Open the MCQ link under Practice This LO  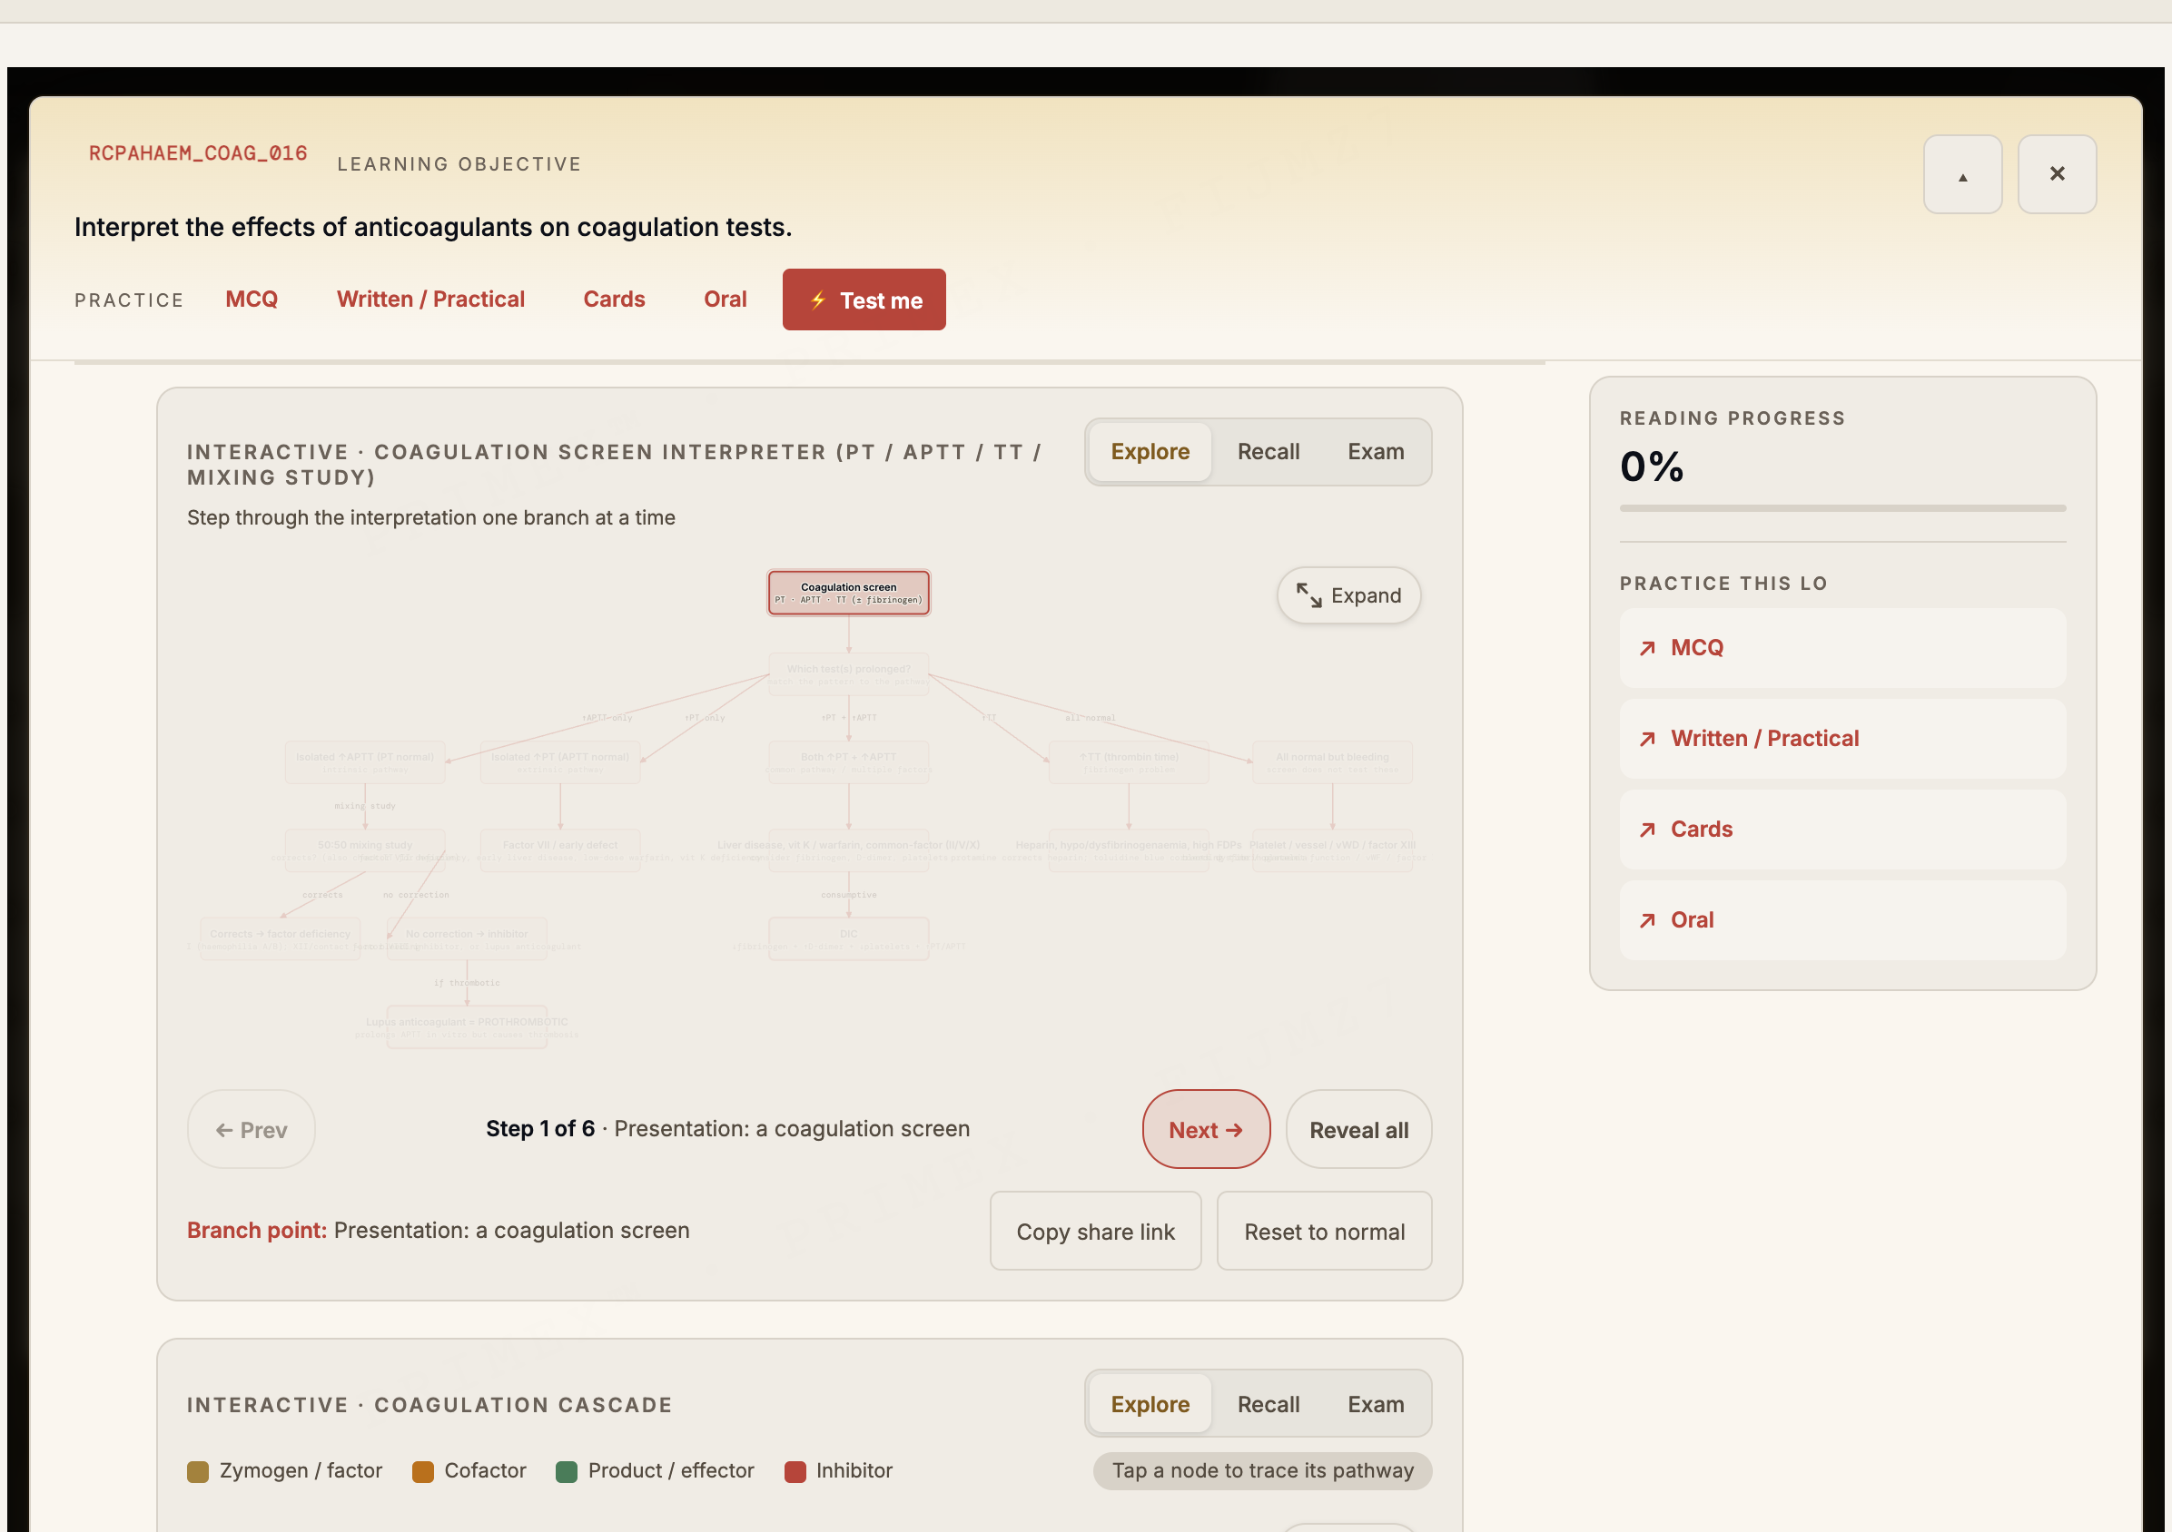(1842, 648)
